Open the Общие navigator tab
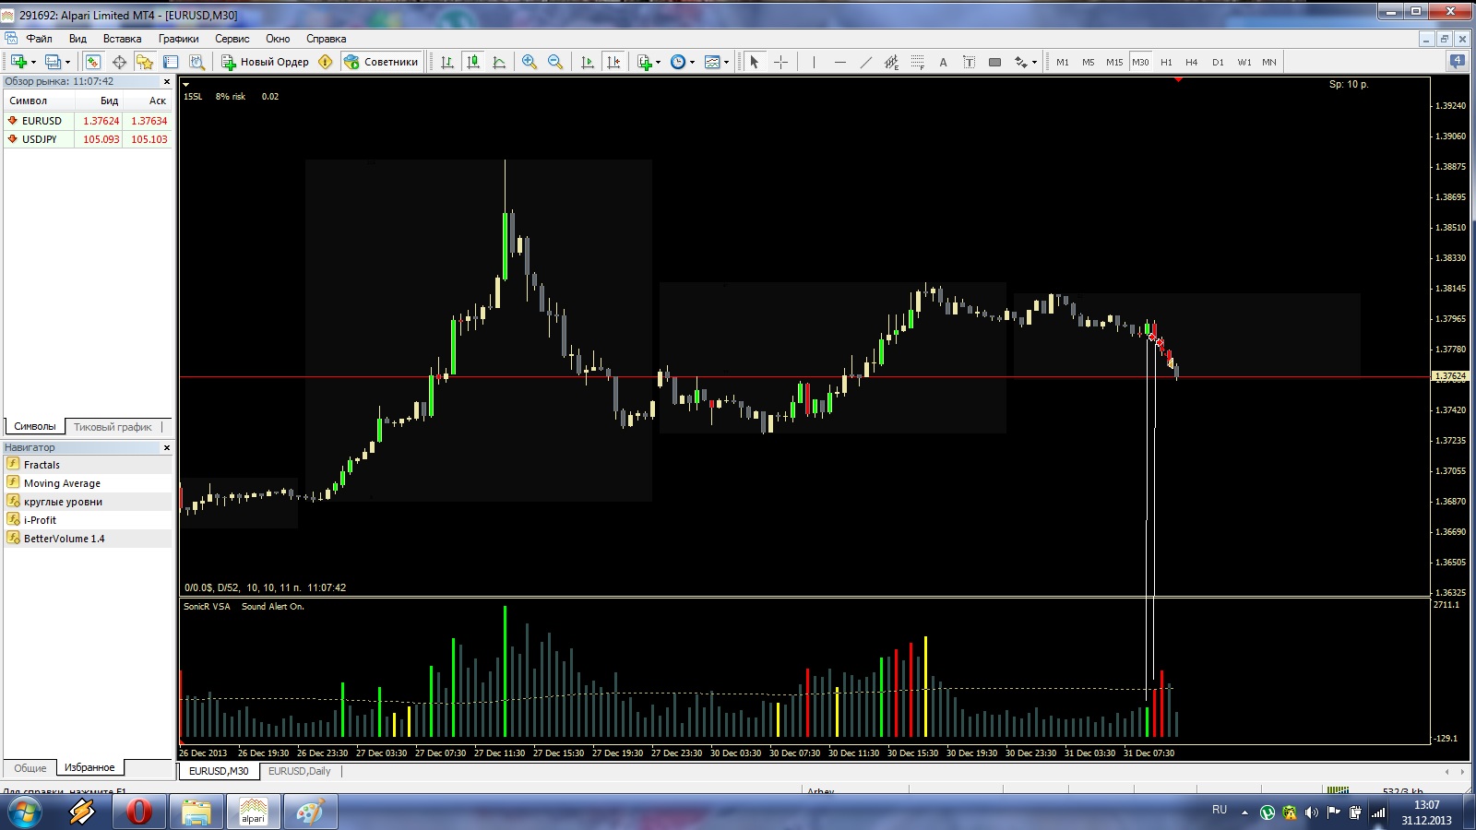 click(30, 768)
